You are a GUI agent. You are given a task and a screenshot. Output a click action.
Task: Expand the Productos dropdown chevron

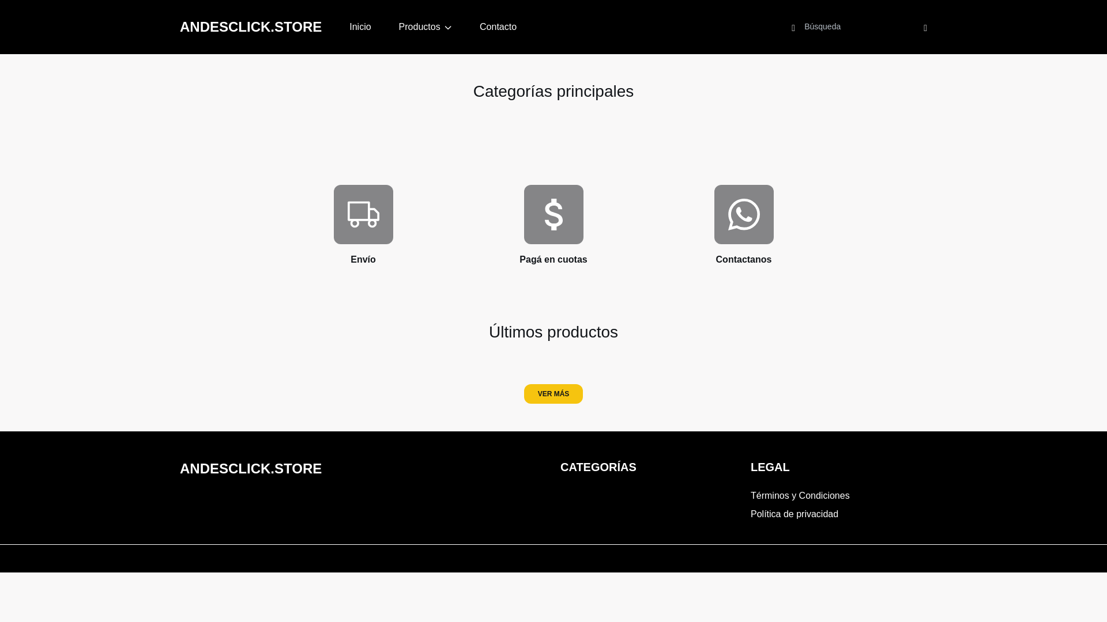click(448, 28)
